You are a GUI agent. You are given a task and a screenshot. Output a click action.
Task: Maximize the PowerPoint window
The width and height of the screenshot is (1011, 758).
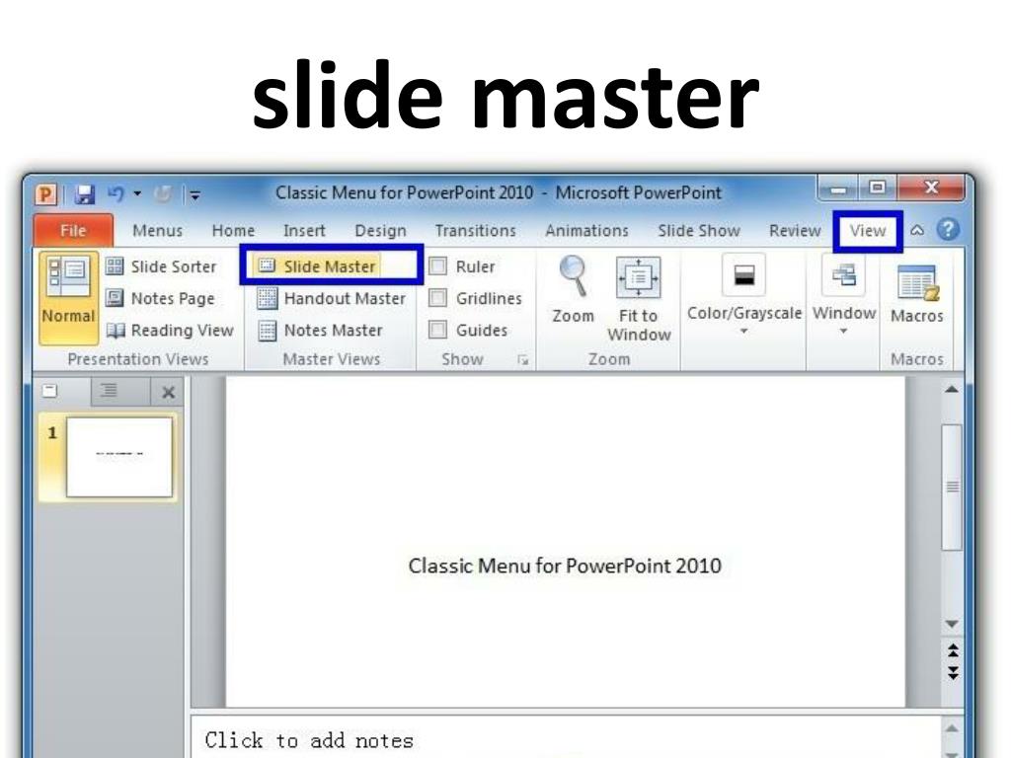point(877,188)
